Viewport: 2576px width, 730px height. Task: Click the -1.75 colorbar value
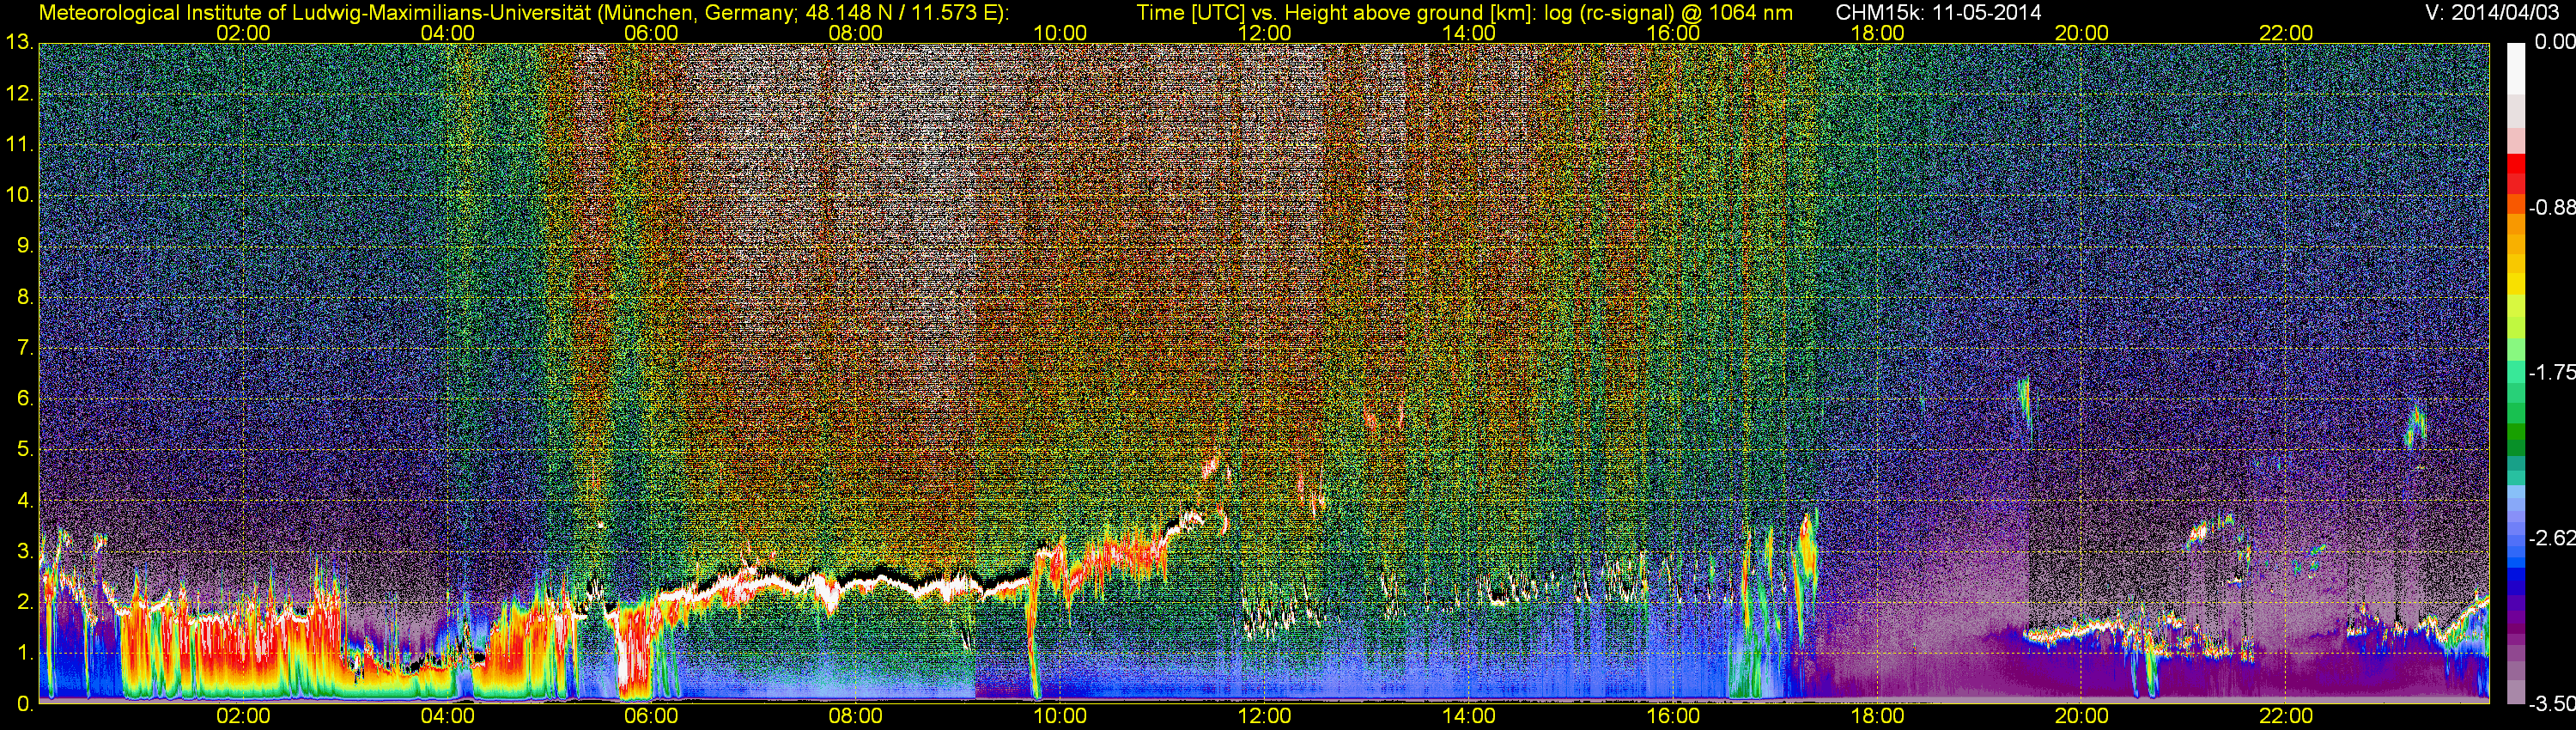click(x=2551, y=373)
